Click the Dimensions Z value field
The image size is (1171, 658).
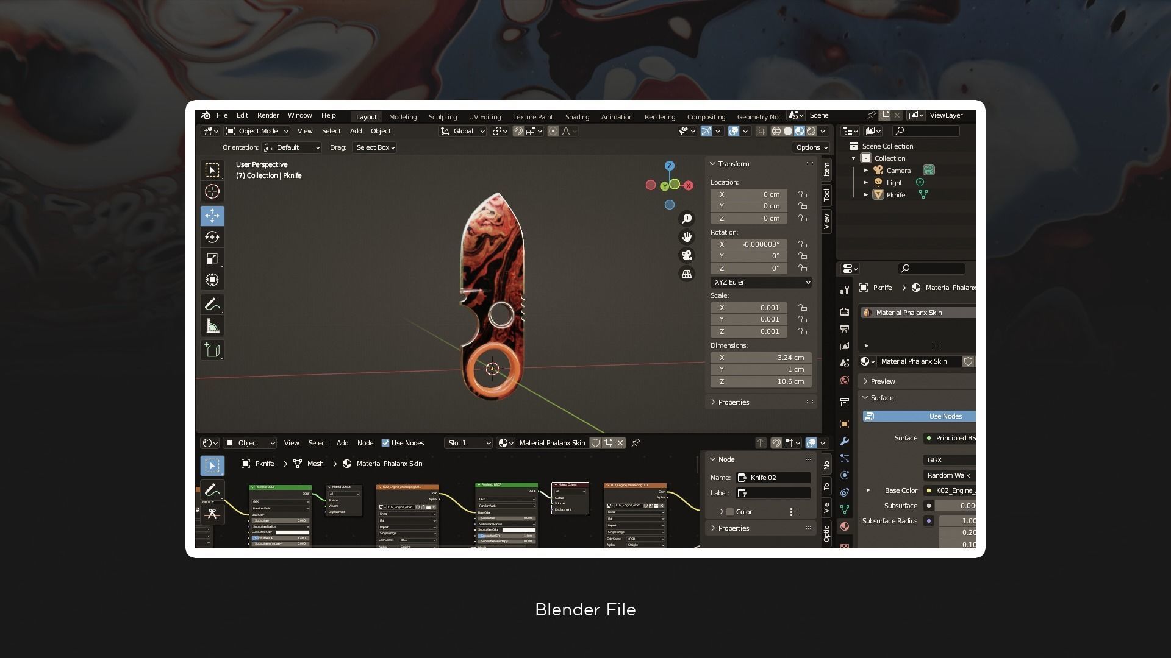[x=761, y=381]
